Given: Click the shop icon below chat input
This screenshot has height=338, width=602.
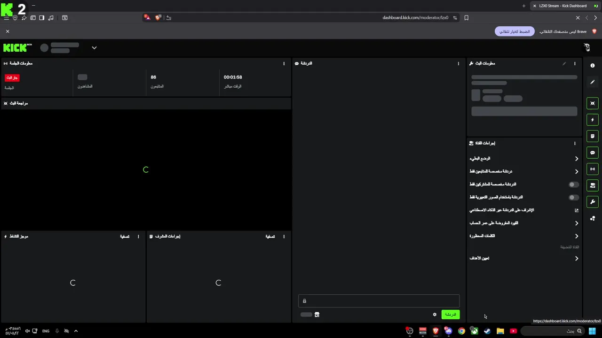Looking at the screenshot, I should tap(317, 315).
